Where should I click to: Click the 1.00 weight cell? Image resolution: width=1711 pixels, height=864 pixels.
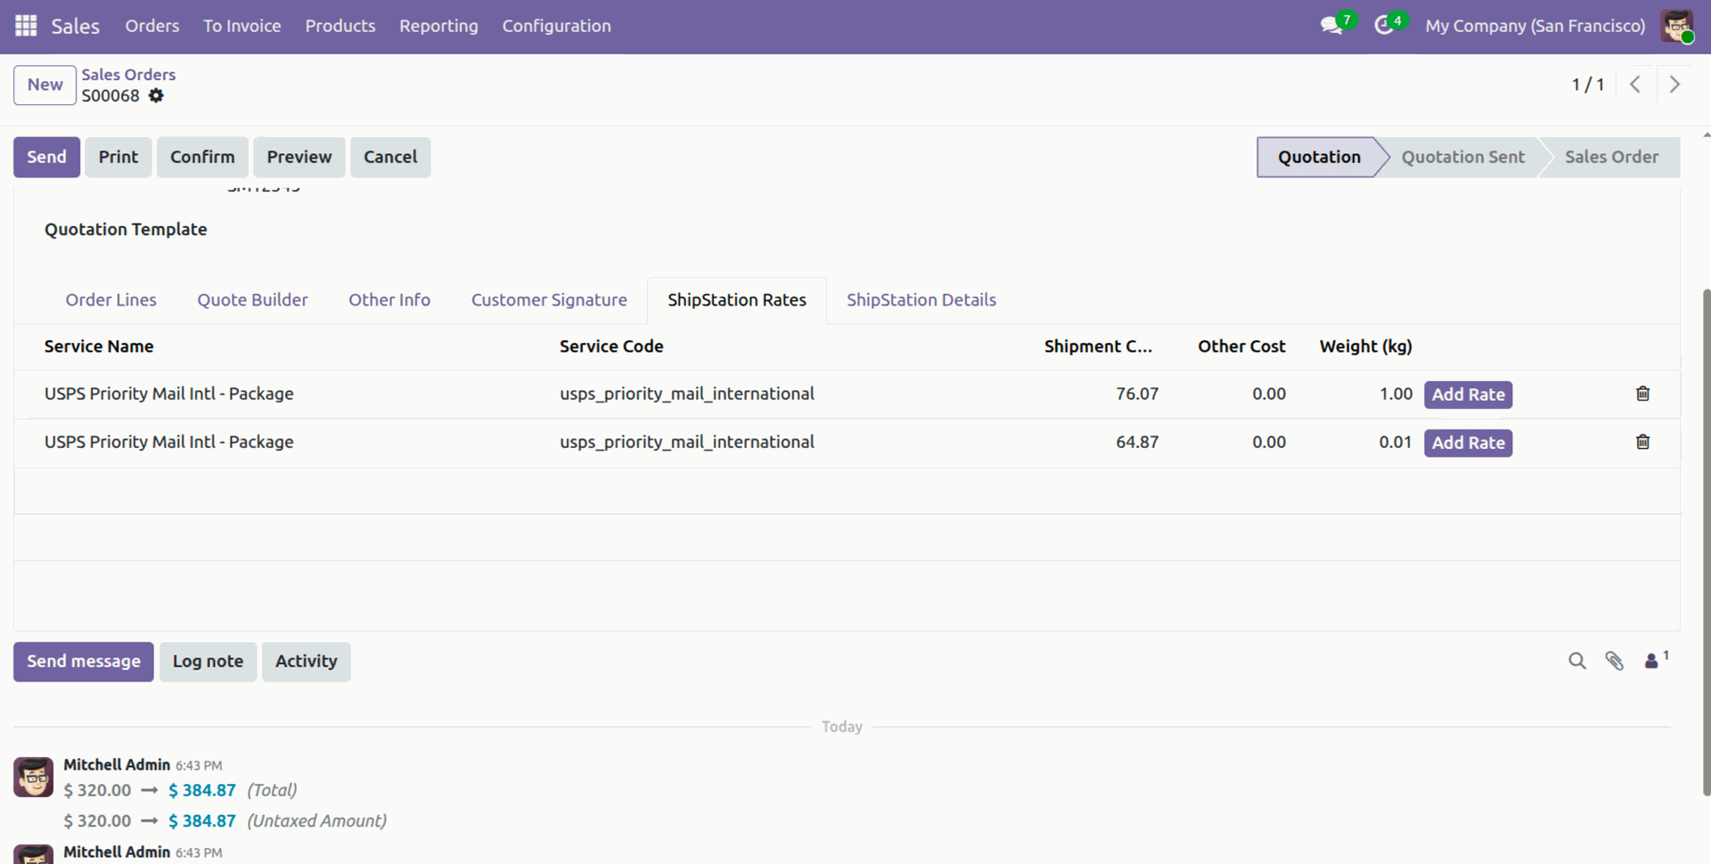click(x=1396, y=394)
